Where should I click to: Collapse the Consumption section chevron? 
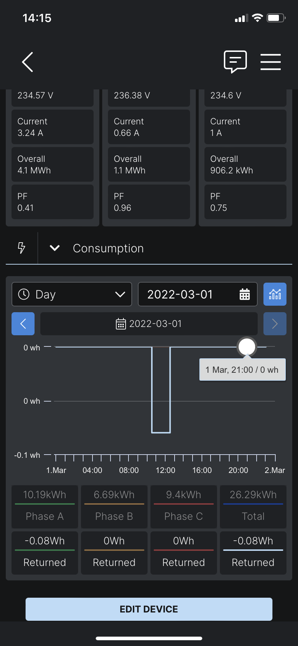pyautogui.click(x=55, y=248)
